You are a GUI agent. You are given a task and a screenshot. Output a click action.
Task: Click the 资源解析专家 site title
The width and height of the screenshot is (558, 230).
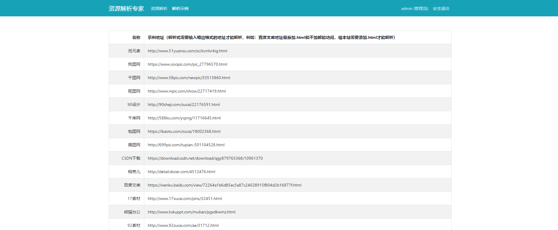point(126,8)
